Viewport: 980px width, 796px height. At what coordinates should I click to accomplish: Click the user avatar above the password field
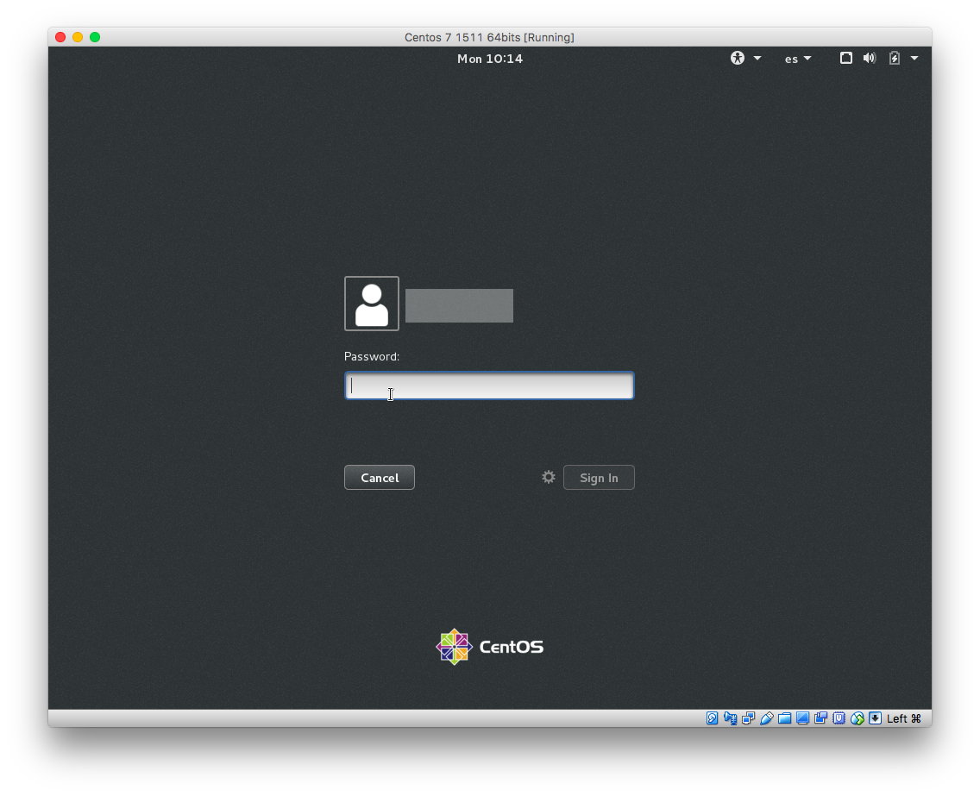pos(371,304)
